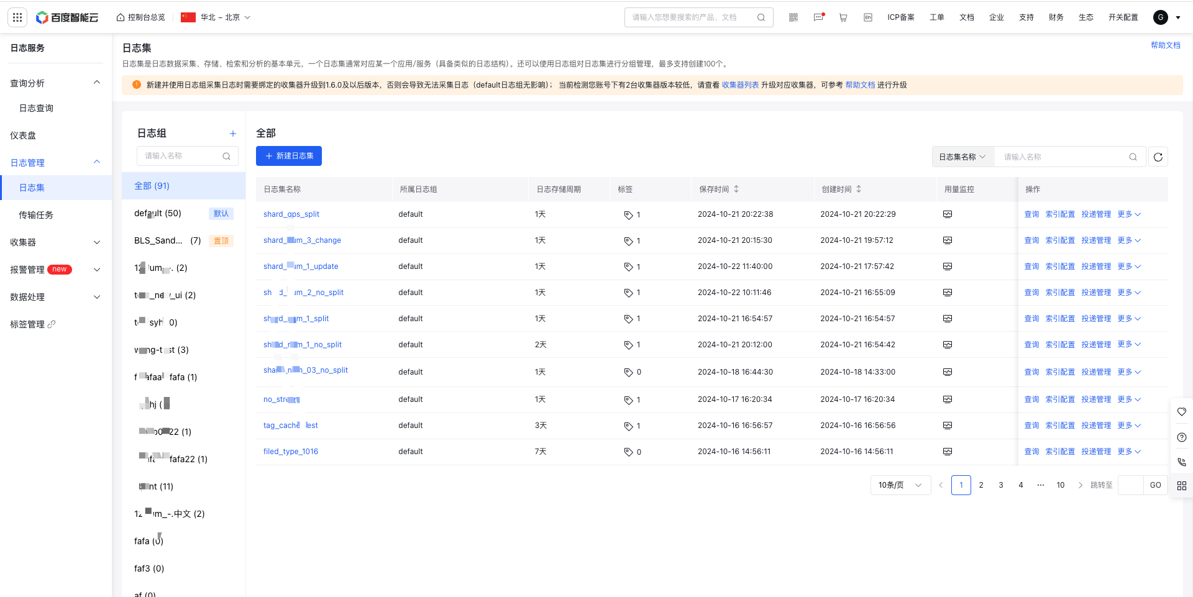Open account dropdown arrow beside avatar
1193x597 pixels.
[1178, 17]
